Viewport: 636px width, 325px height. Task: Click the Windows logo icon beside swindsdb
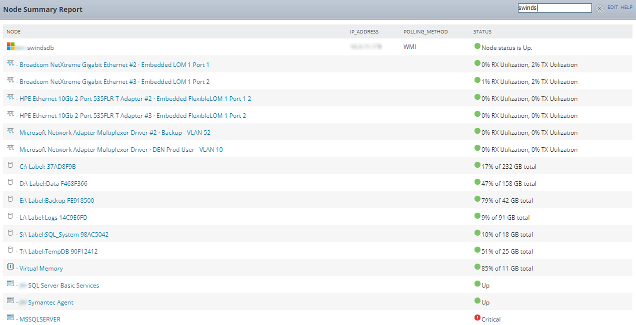click(x=10, y=46)
